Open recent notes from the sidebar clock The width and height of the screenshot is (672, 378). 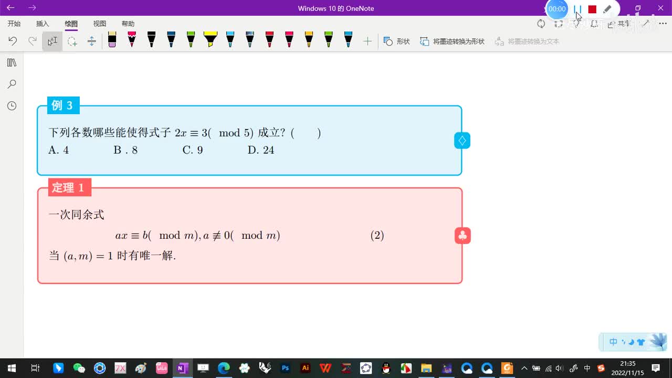(x=12, y=106)
